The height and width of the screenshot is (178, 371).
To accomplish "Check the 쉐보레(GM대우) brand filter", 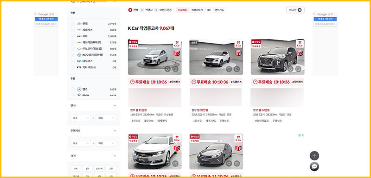I will pos(73,42).
